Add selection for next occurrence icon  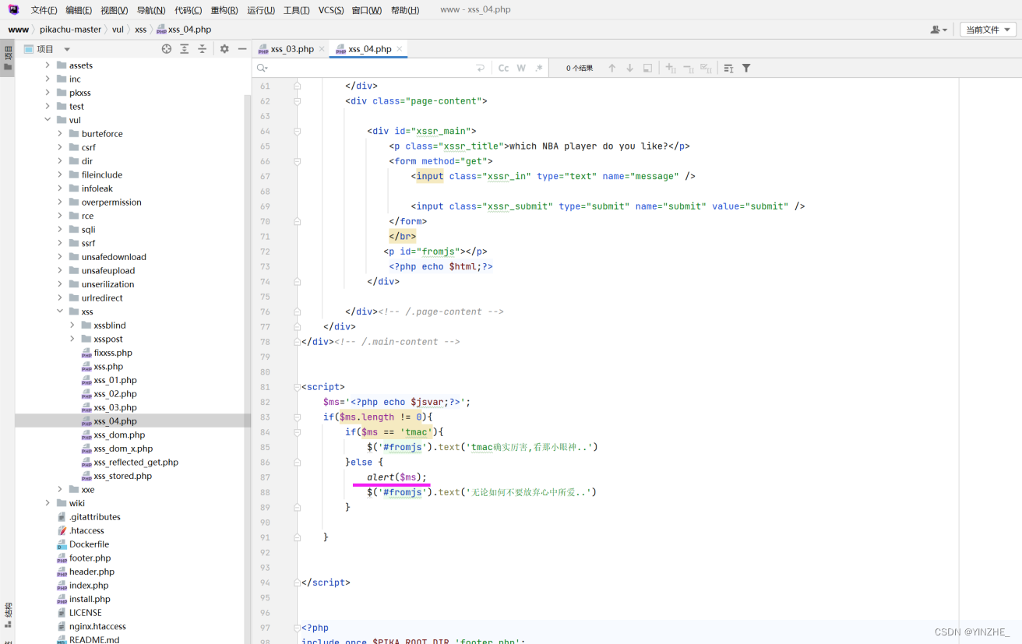click(671, 69)
